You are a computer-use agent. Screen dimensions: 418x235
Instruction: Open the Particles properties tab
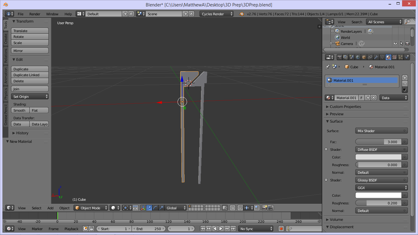pyautogui.click(x=401, y=57)
